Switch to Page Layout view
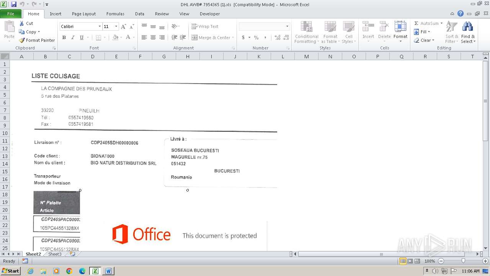This screenshot has height=276, width=490. (x=410, y=261)
